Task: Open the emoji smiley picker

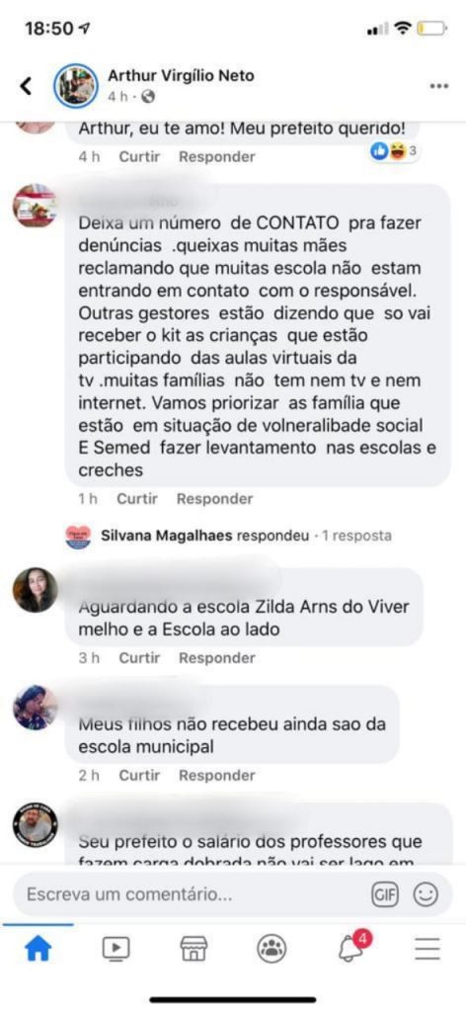Action: pos(426,894)
